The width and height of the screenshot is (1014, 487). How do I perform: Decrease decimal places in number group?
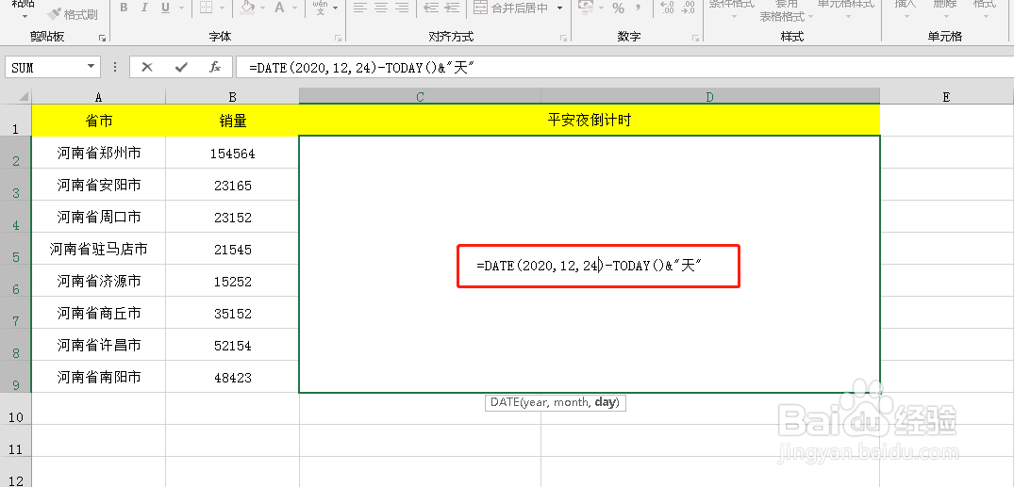(688, 8)
